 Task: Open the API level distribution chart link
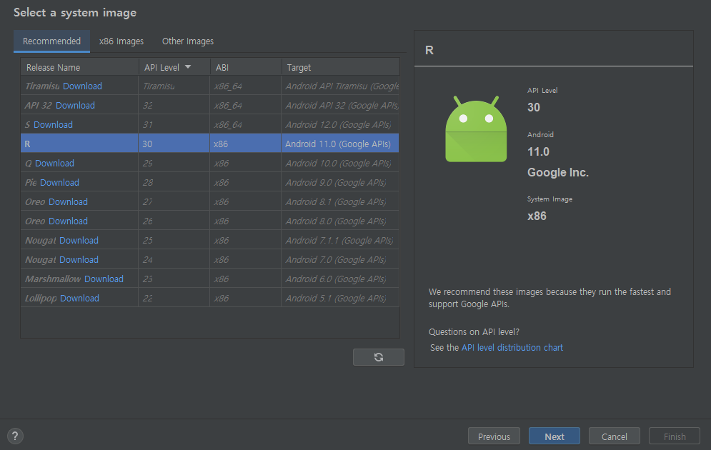pyautogui.click(x=512, y=348)
